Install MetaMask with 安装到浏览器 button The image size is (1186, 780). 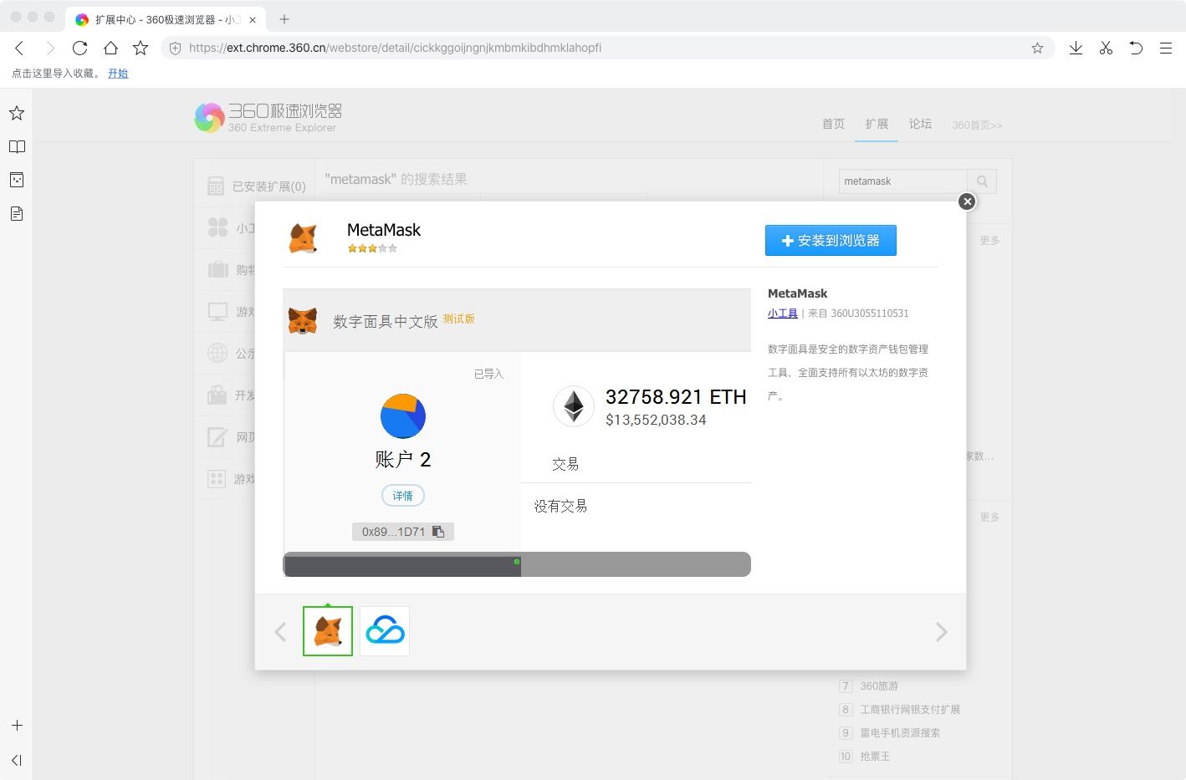tap(831, 240)
